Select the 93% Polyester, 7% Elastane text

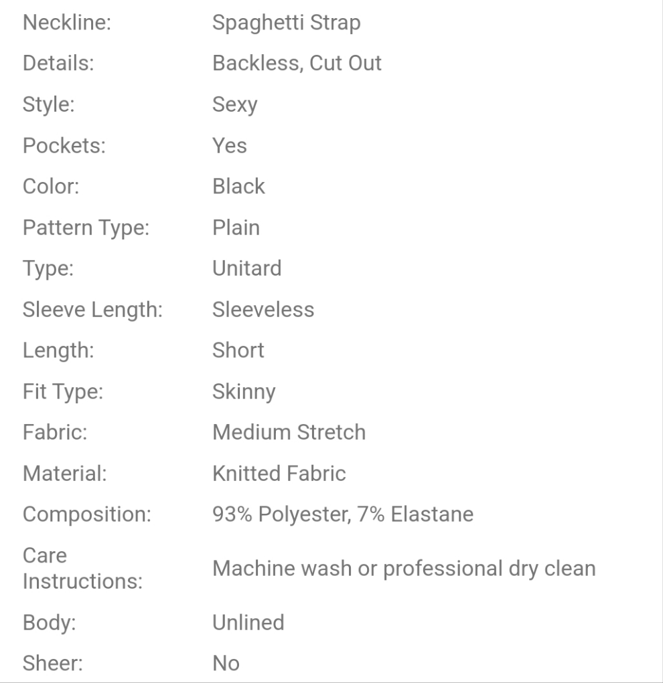[x=342, y=514]
